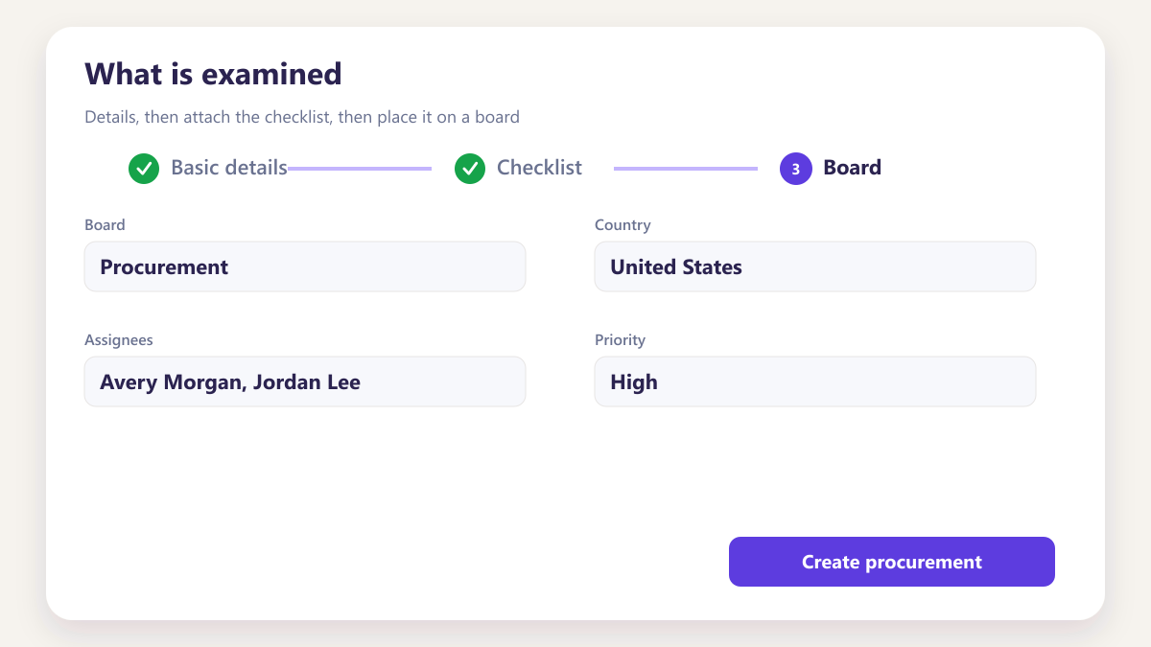Screen dimensions: 1151x647
Task: Click progress line between Basic details and Checklist
Action: coord(360,169)
